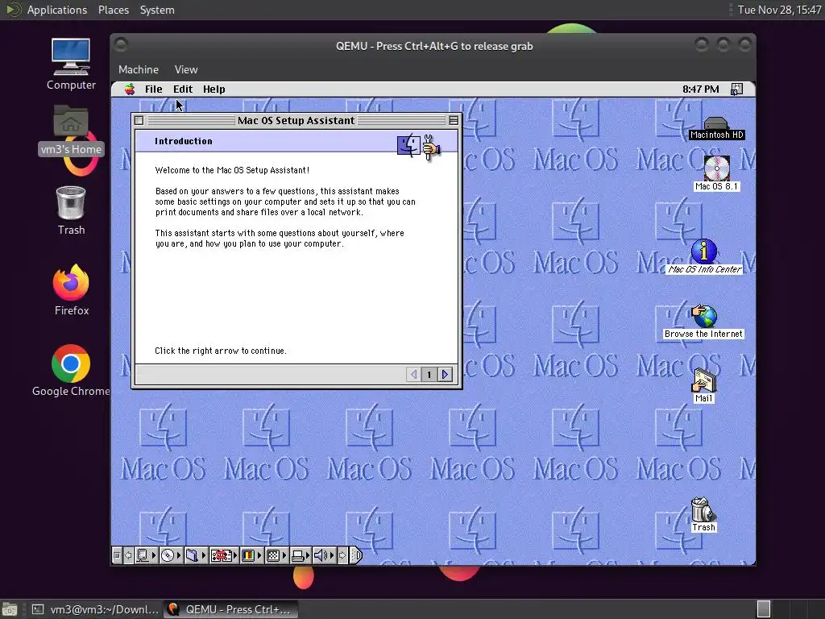Image resolution: width=825 pixels, height=619 pixels.
Task: Click the application switcher icon in menu bar
Action: (736, 89)
